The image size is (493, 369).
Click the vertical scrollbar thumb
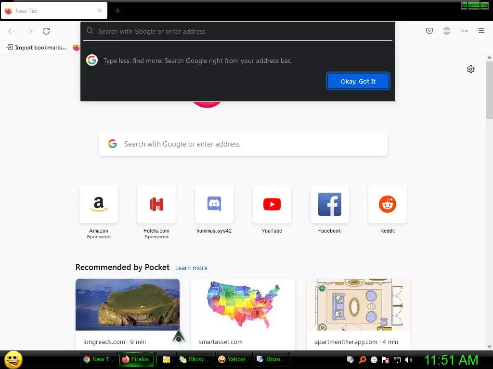pos(489,90)
